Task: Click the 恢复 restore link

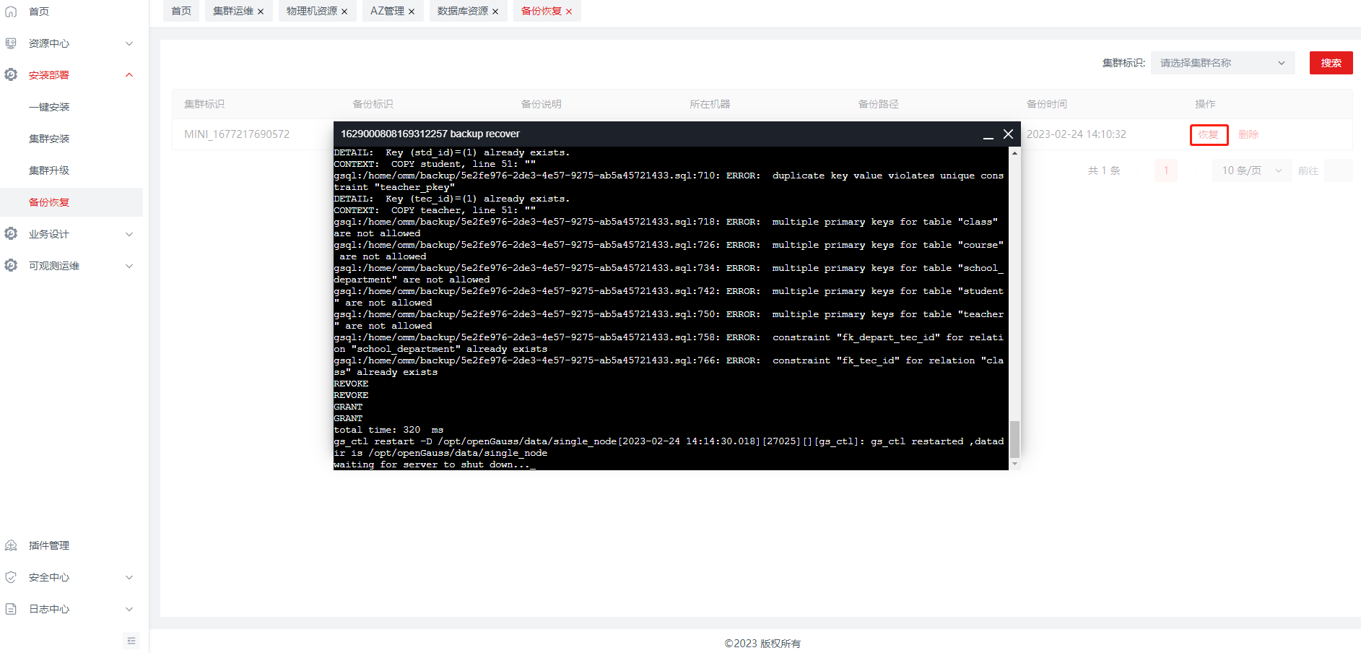Action: pyautogui.click(x=1208, y=134)
